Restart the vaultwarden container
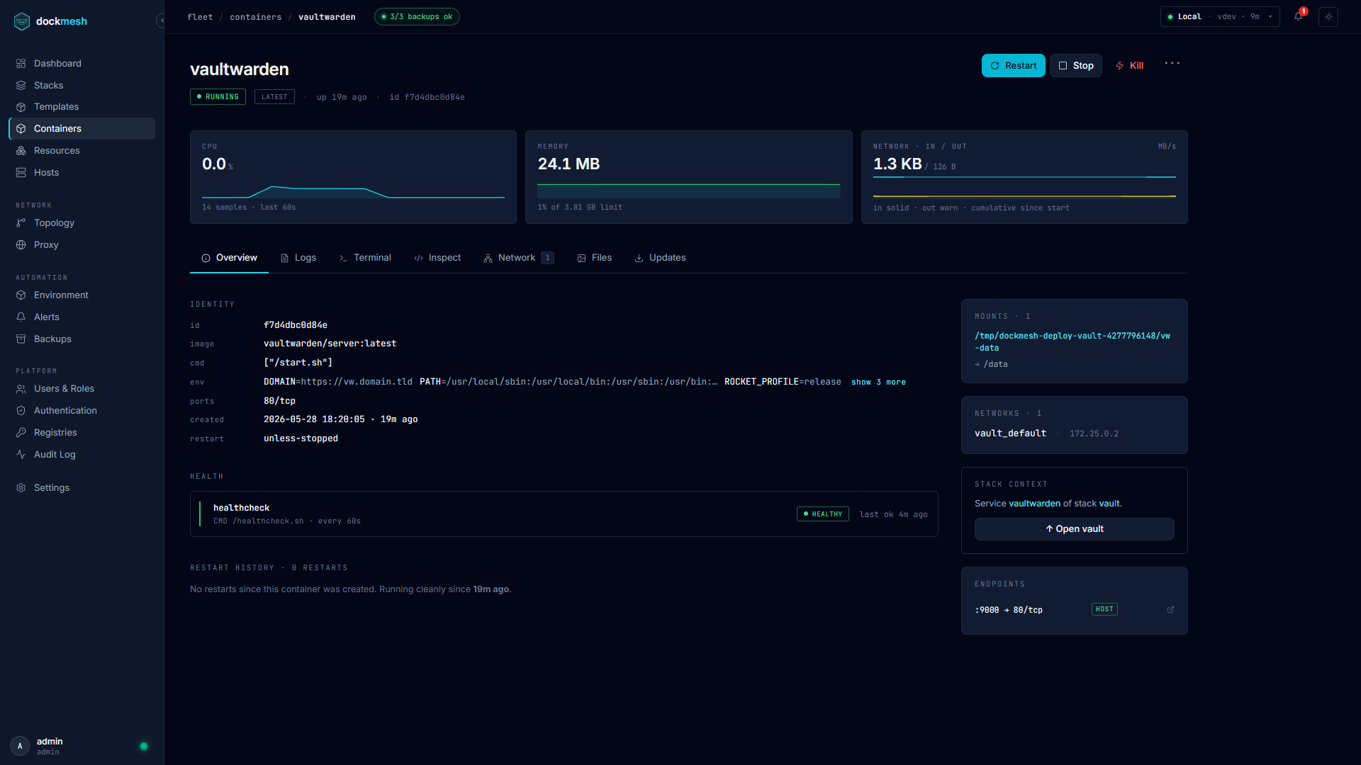 point(1013,66)
